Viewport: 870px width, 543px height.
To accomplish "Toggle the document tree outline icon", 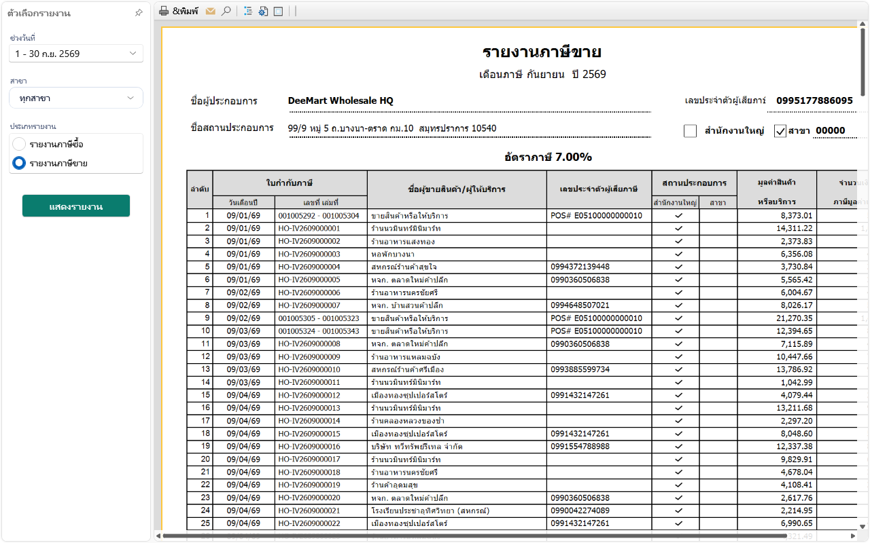I will (248, 11).
